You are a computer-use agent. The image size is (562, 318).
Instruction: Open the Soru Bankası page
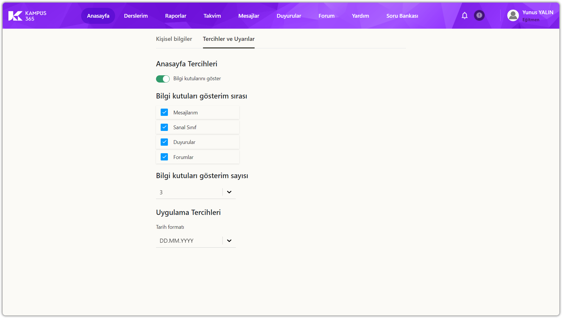(x=402, y=16)
